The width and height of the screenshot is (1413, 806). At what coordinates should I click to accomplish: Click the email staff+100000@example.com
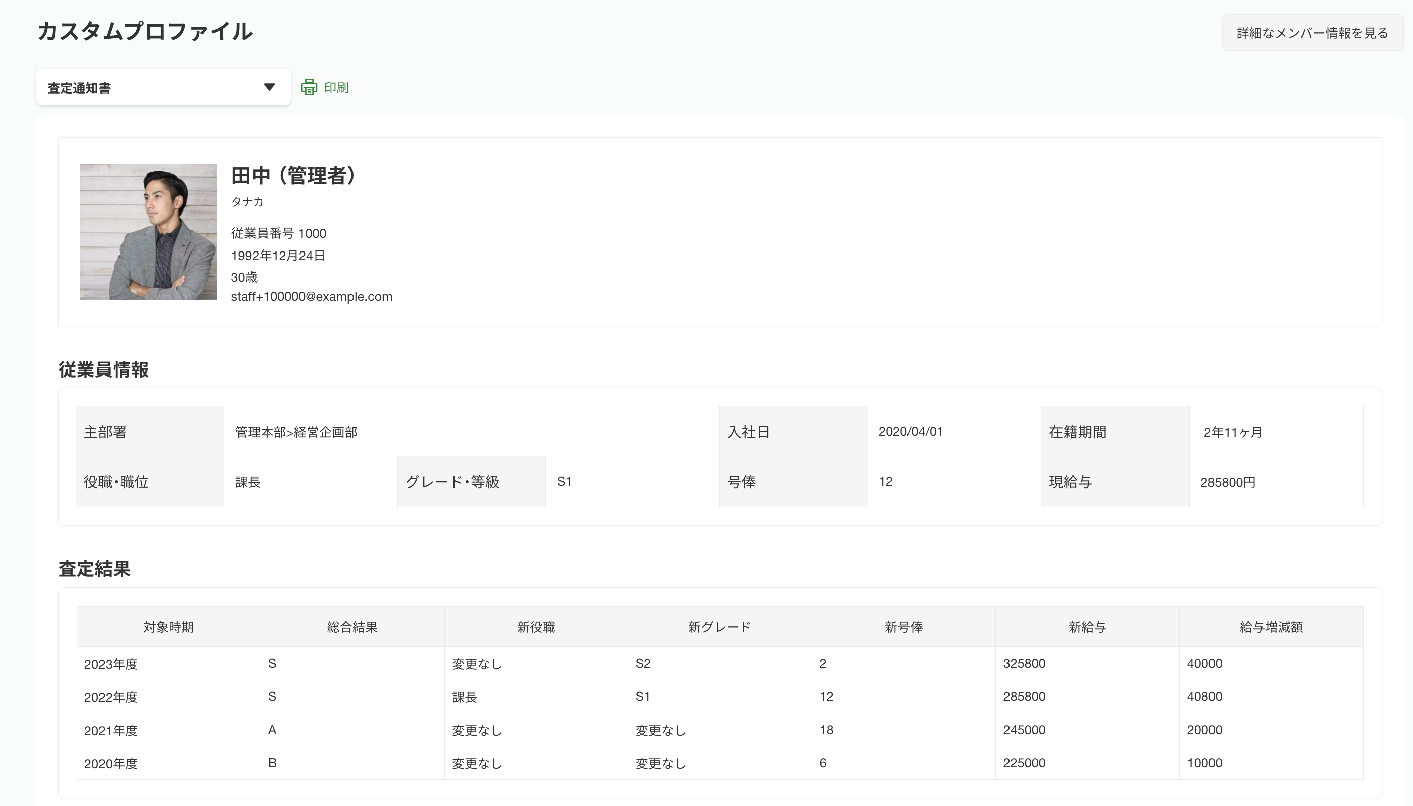[311, 297]
